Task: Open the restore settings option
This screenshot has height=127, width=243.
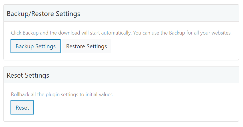Action: 87,46
